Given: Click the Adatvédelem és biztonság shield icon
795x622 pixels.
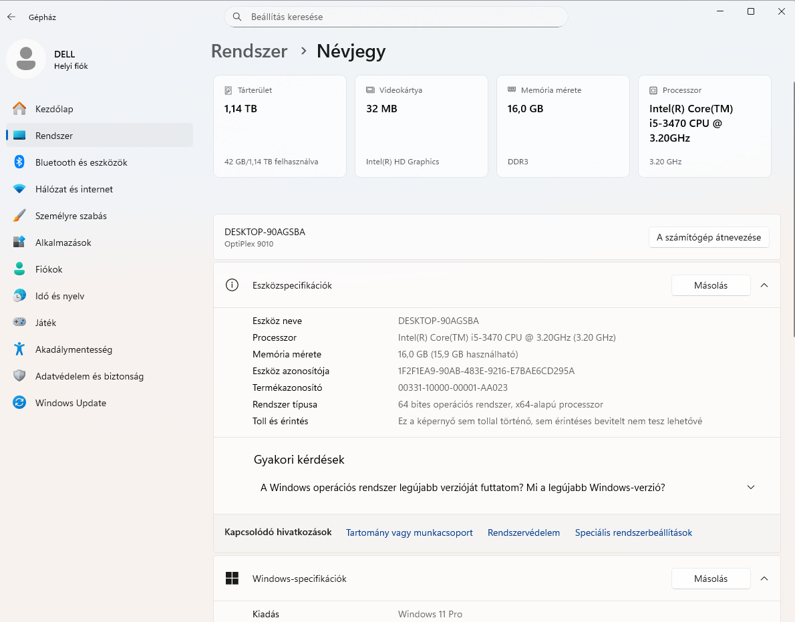Looking at the screenshot, I should 19,376.
